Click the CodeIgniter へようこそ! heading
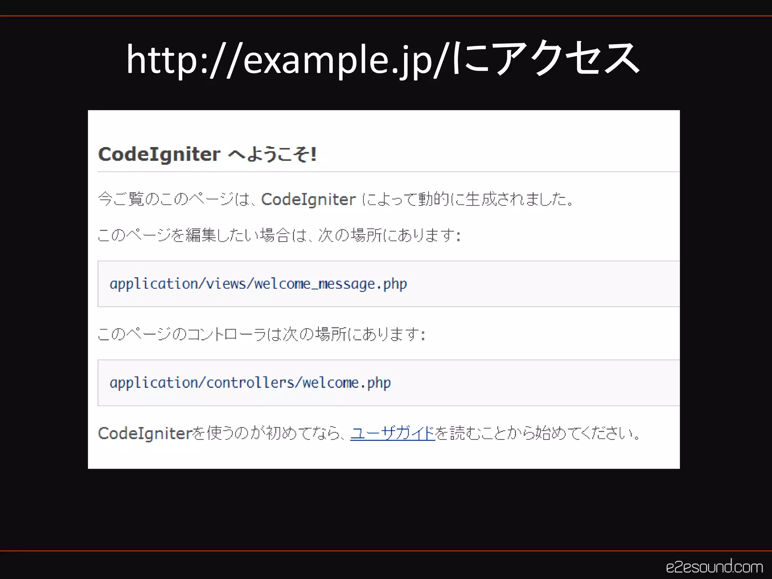 click(x=207, y=154)
